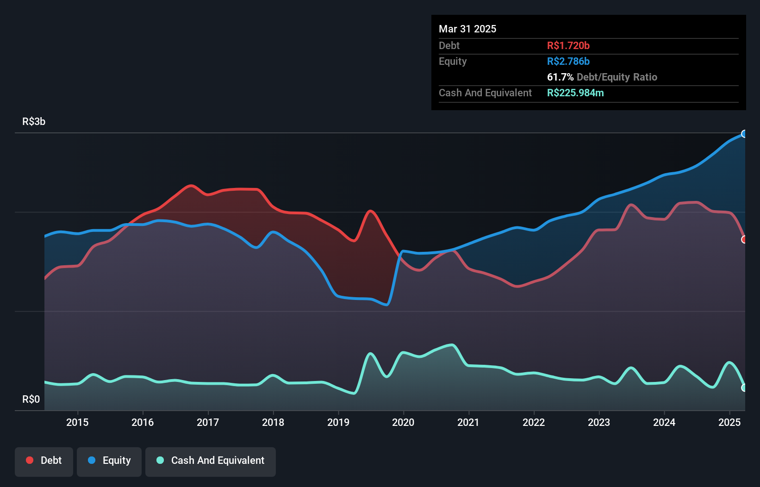Click the 2020 x-axis label
This screenshot has width=760, height=487.
pyautogui.click(x=403, y=422)
